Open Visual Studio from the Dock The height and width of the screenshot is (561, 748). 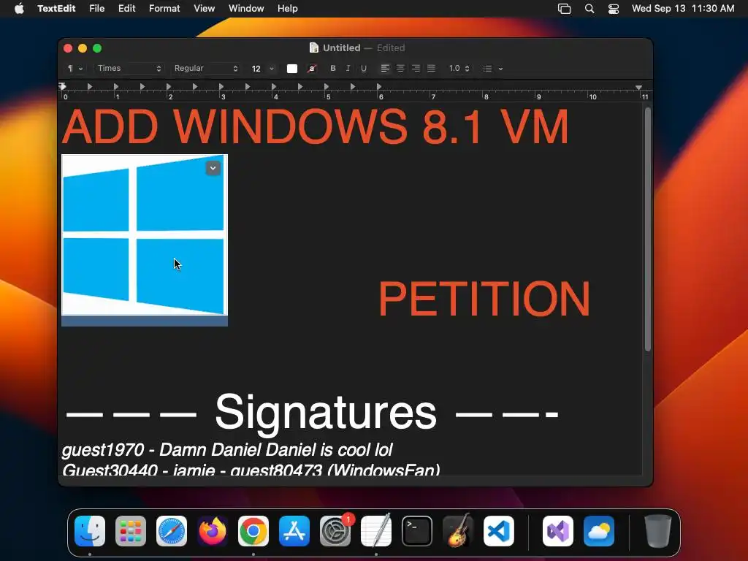(557, 531)
